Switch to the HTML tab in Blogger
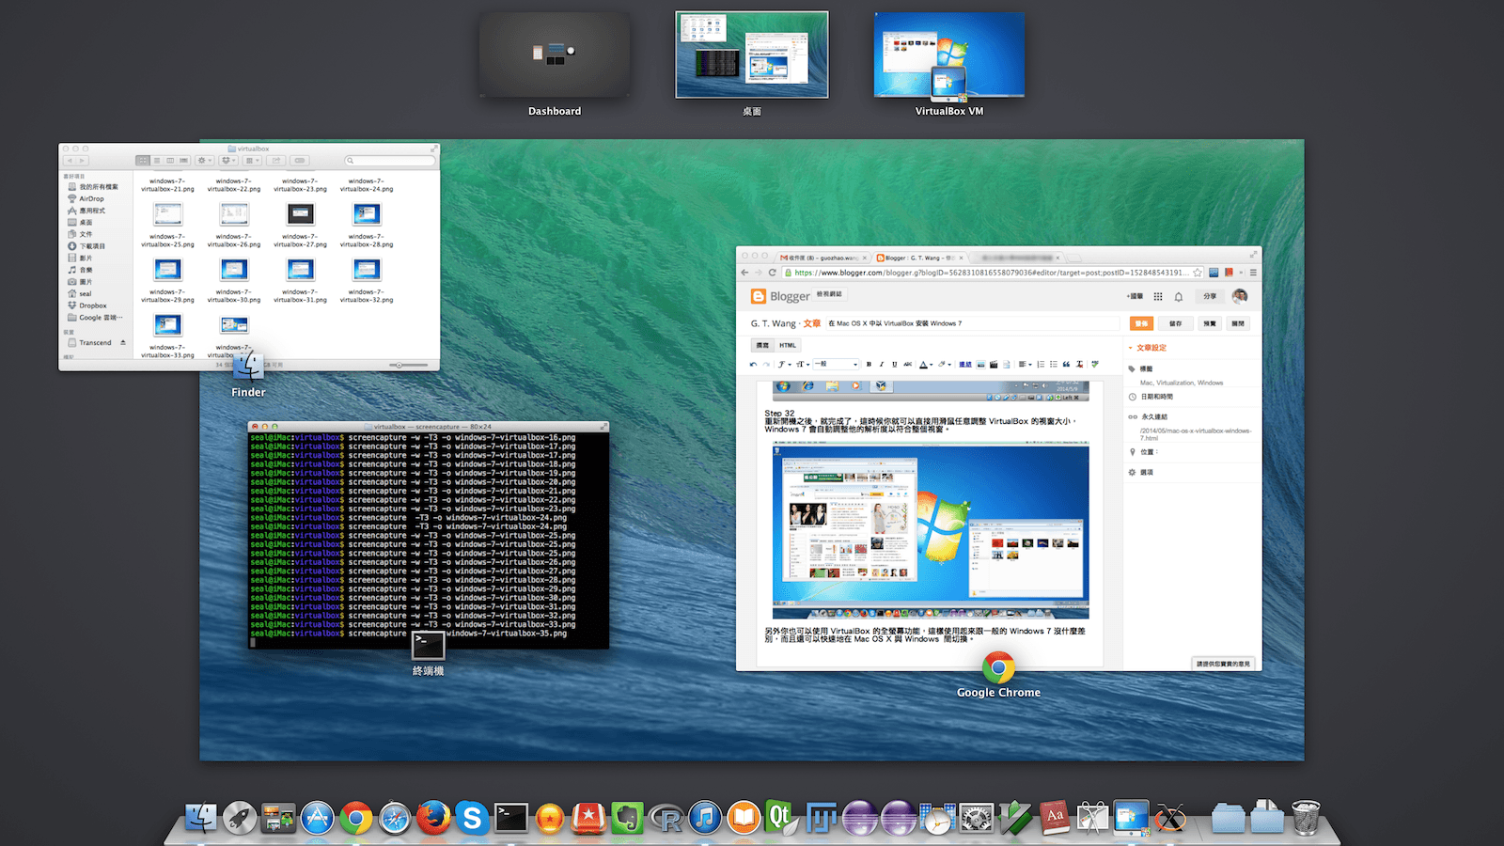 pyautogui.click(x=788, y=345)
